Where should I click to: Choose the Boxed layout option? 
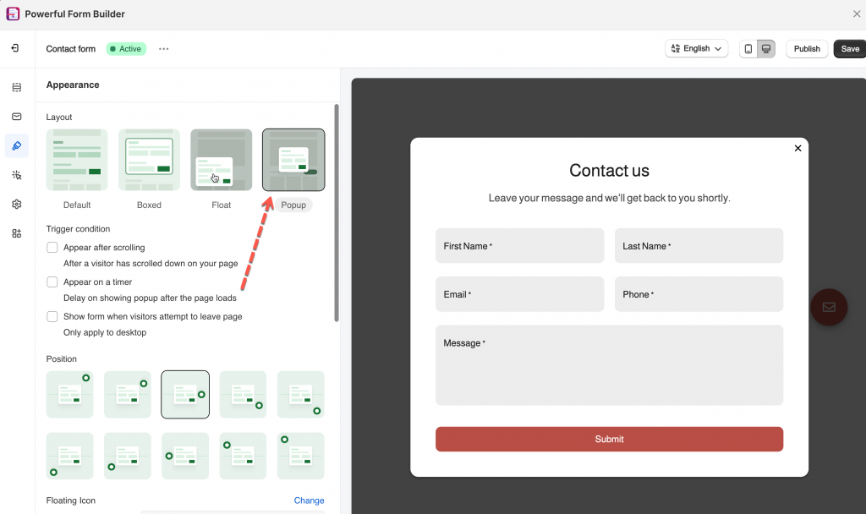[x=149, y=161]
